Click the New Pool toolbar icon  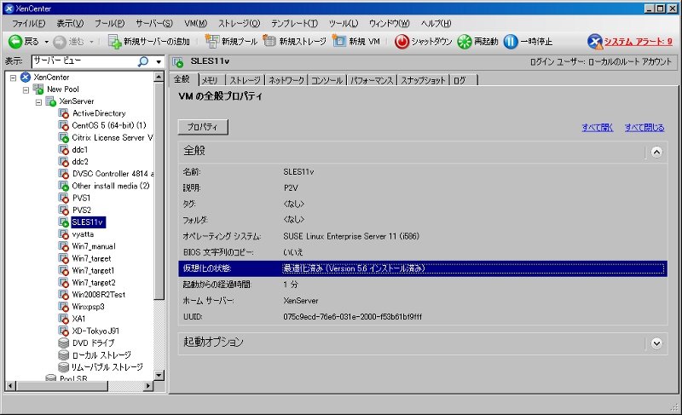pos(211,41)
